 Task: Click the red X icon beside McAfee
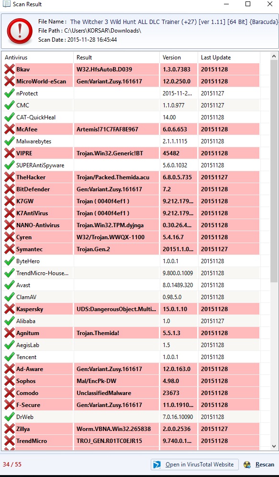coord(10,129)
